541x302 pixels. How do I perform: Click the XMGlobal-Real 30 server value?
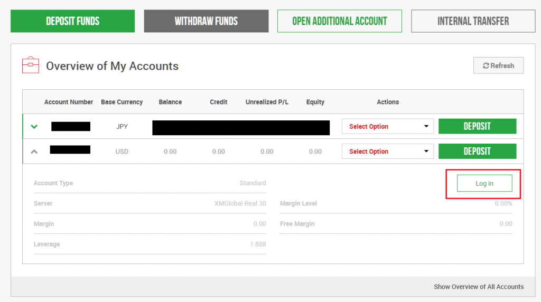coord(236,203)
